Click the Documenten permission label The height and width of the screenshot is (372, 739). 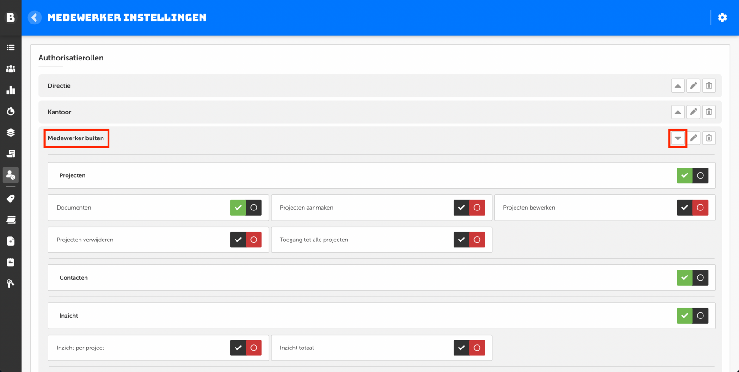[74, 208]
